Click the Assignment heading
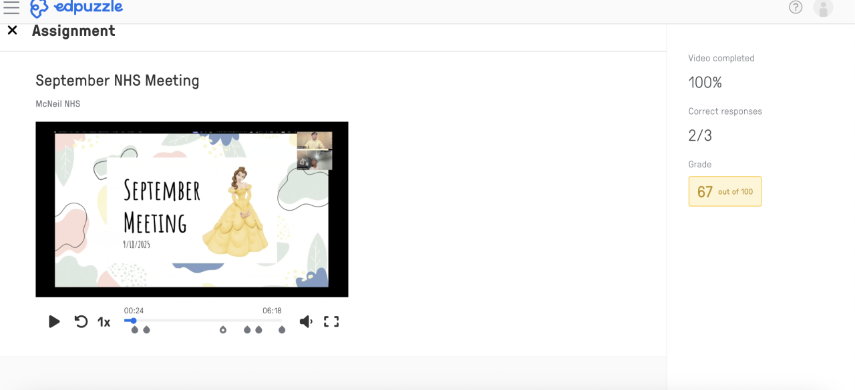Image resolution: width=855 pixels, height=390 pixels. (73, 31)
